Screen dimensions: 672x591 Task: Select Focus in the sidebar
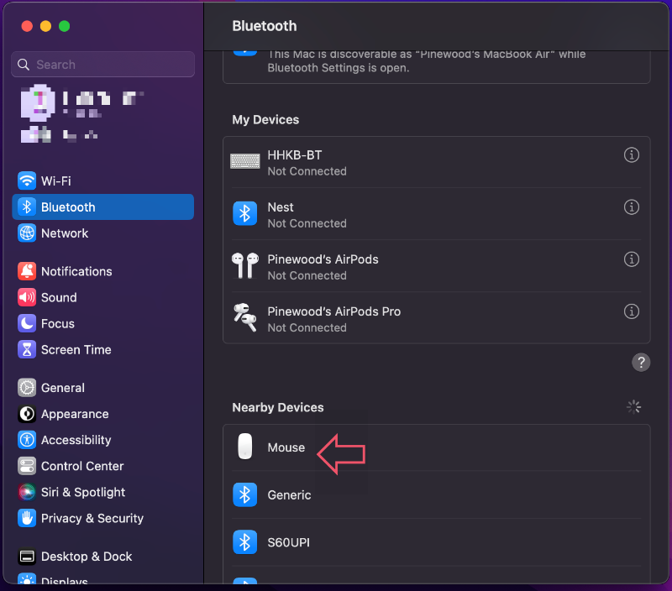click(102, 323)
